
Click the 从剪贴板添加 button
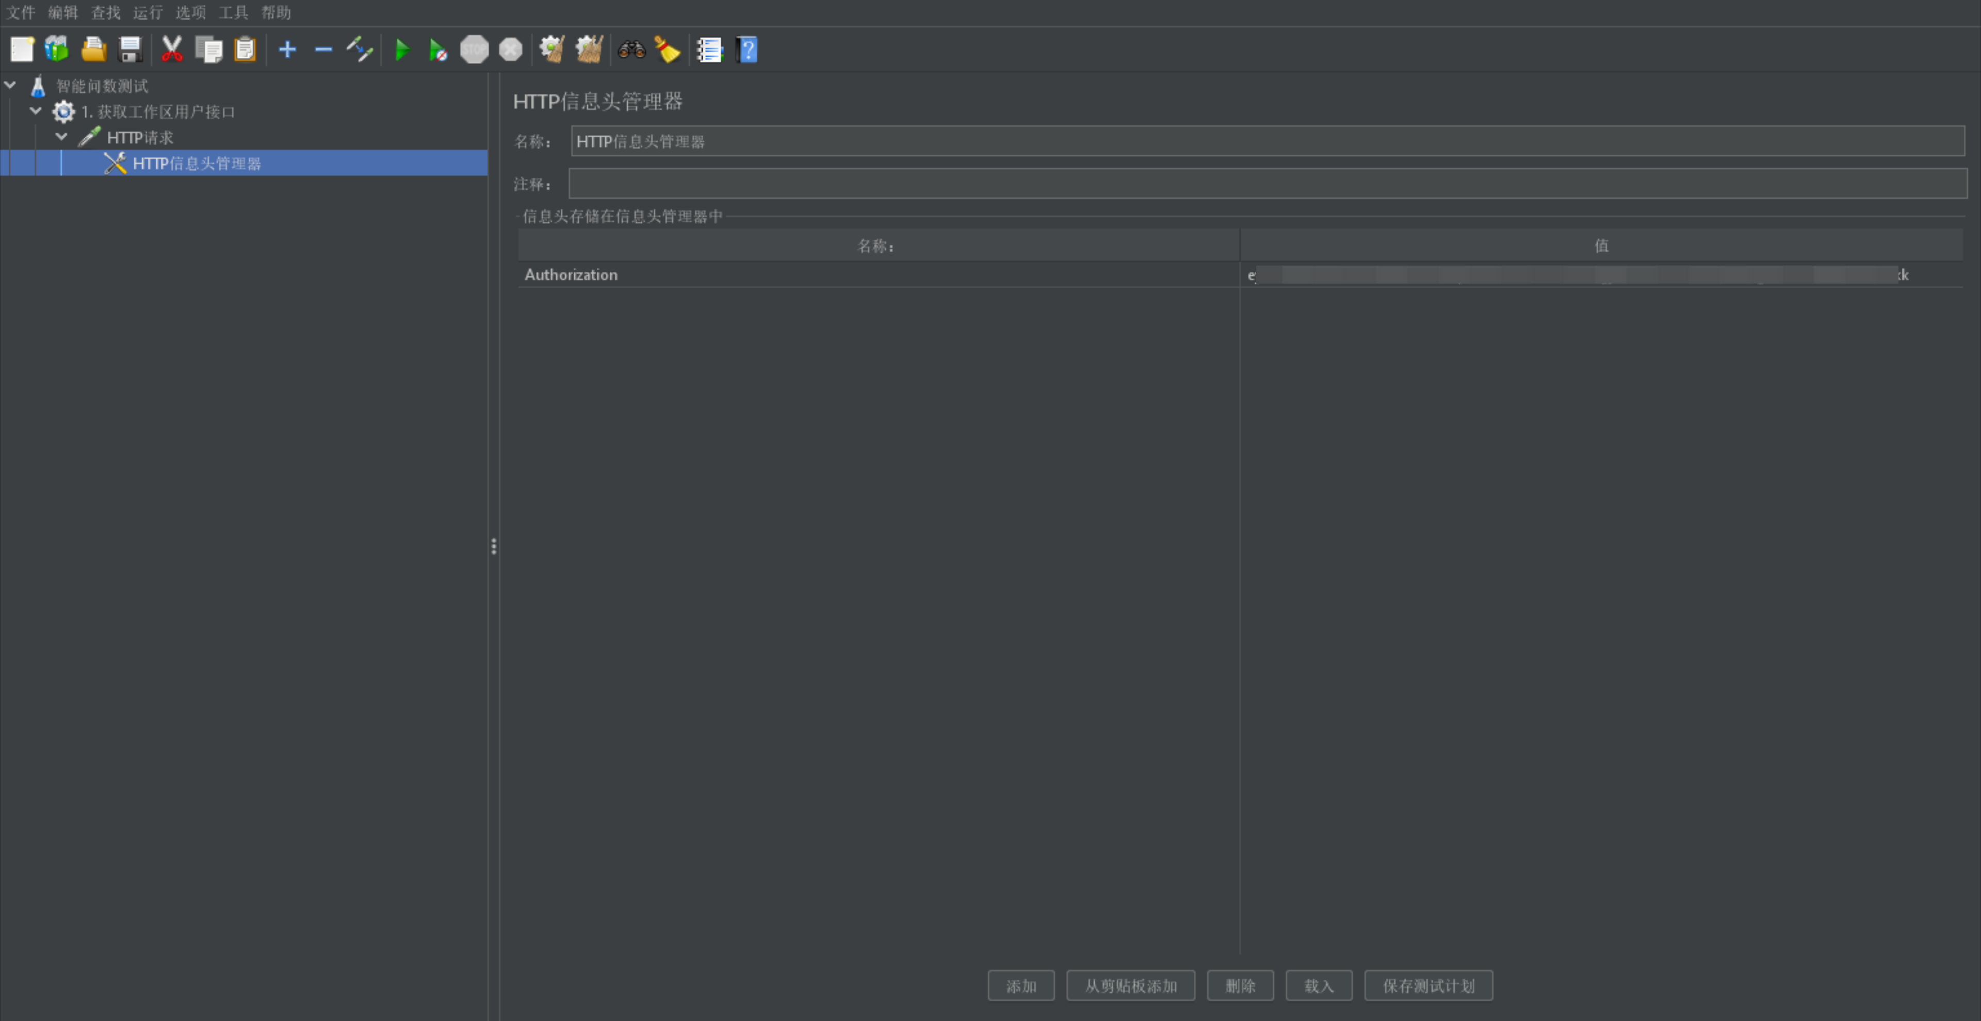1131,985
